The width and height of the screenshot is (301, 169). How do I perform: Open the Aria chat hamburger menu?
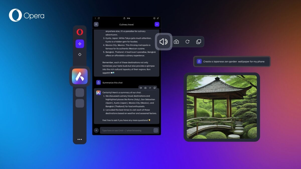point(96,24)
